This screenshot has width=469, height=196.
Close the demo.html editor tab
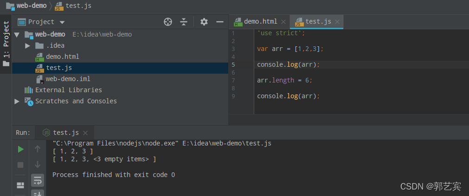[283, 22]
